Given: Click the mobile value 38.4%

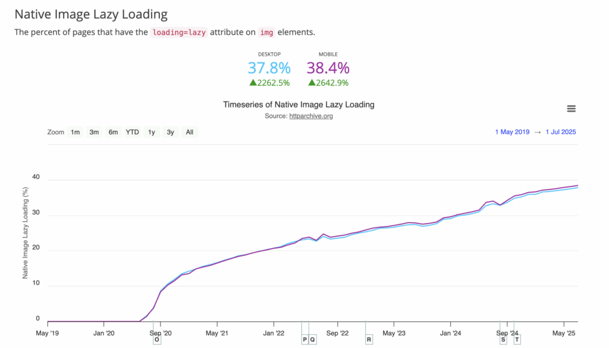Looking at the screenshot, I should (x=328, y=68).
